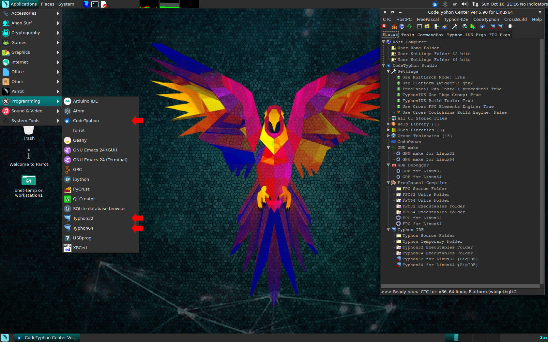Open the xnet-temp on workstation1 desktop icon
Screen dimensions: 548x342
[29, 186]
